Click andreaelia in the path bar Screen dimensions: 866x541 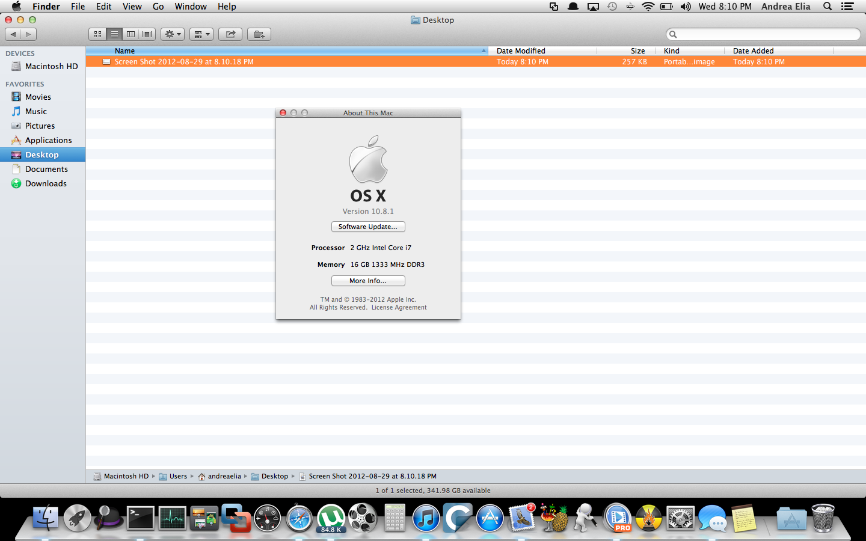tap(220, 476)
